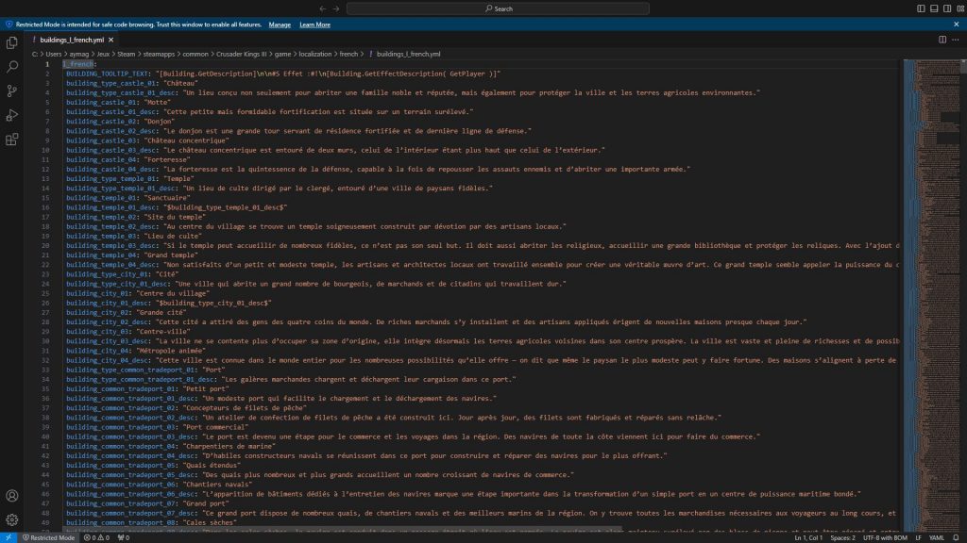Open the Source Control view

click(x=12, y=91)
